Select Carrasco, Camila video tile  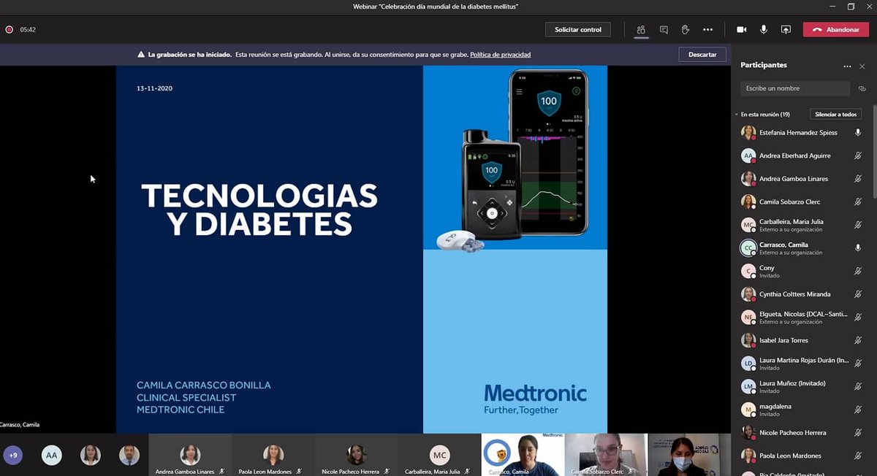coord(523,455)
